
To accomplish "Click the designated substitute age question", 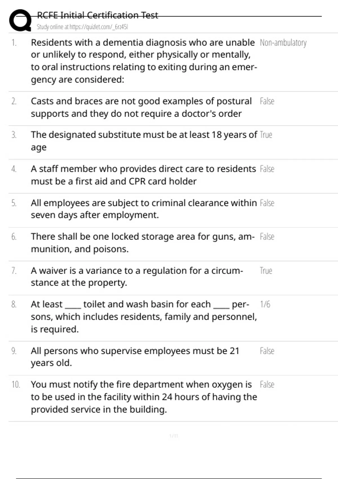I will tap(144, 141).
